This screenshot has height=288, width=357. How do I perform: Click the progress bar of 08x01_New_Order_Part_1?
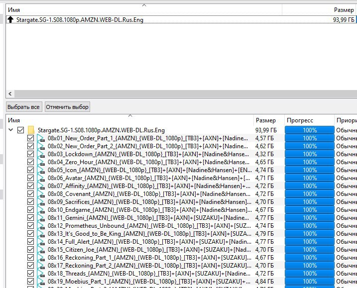(x=310, y=138)
